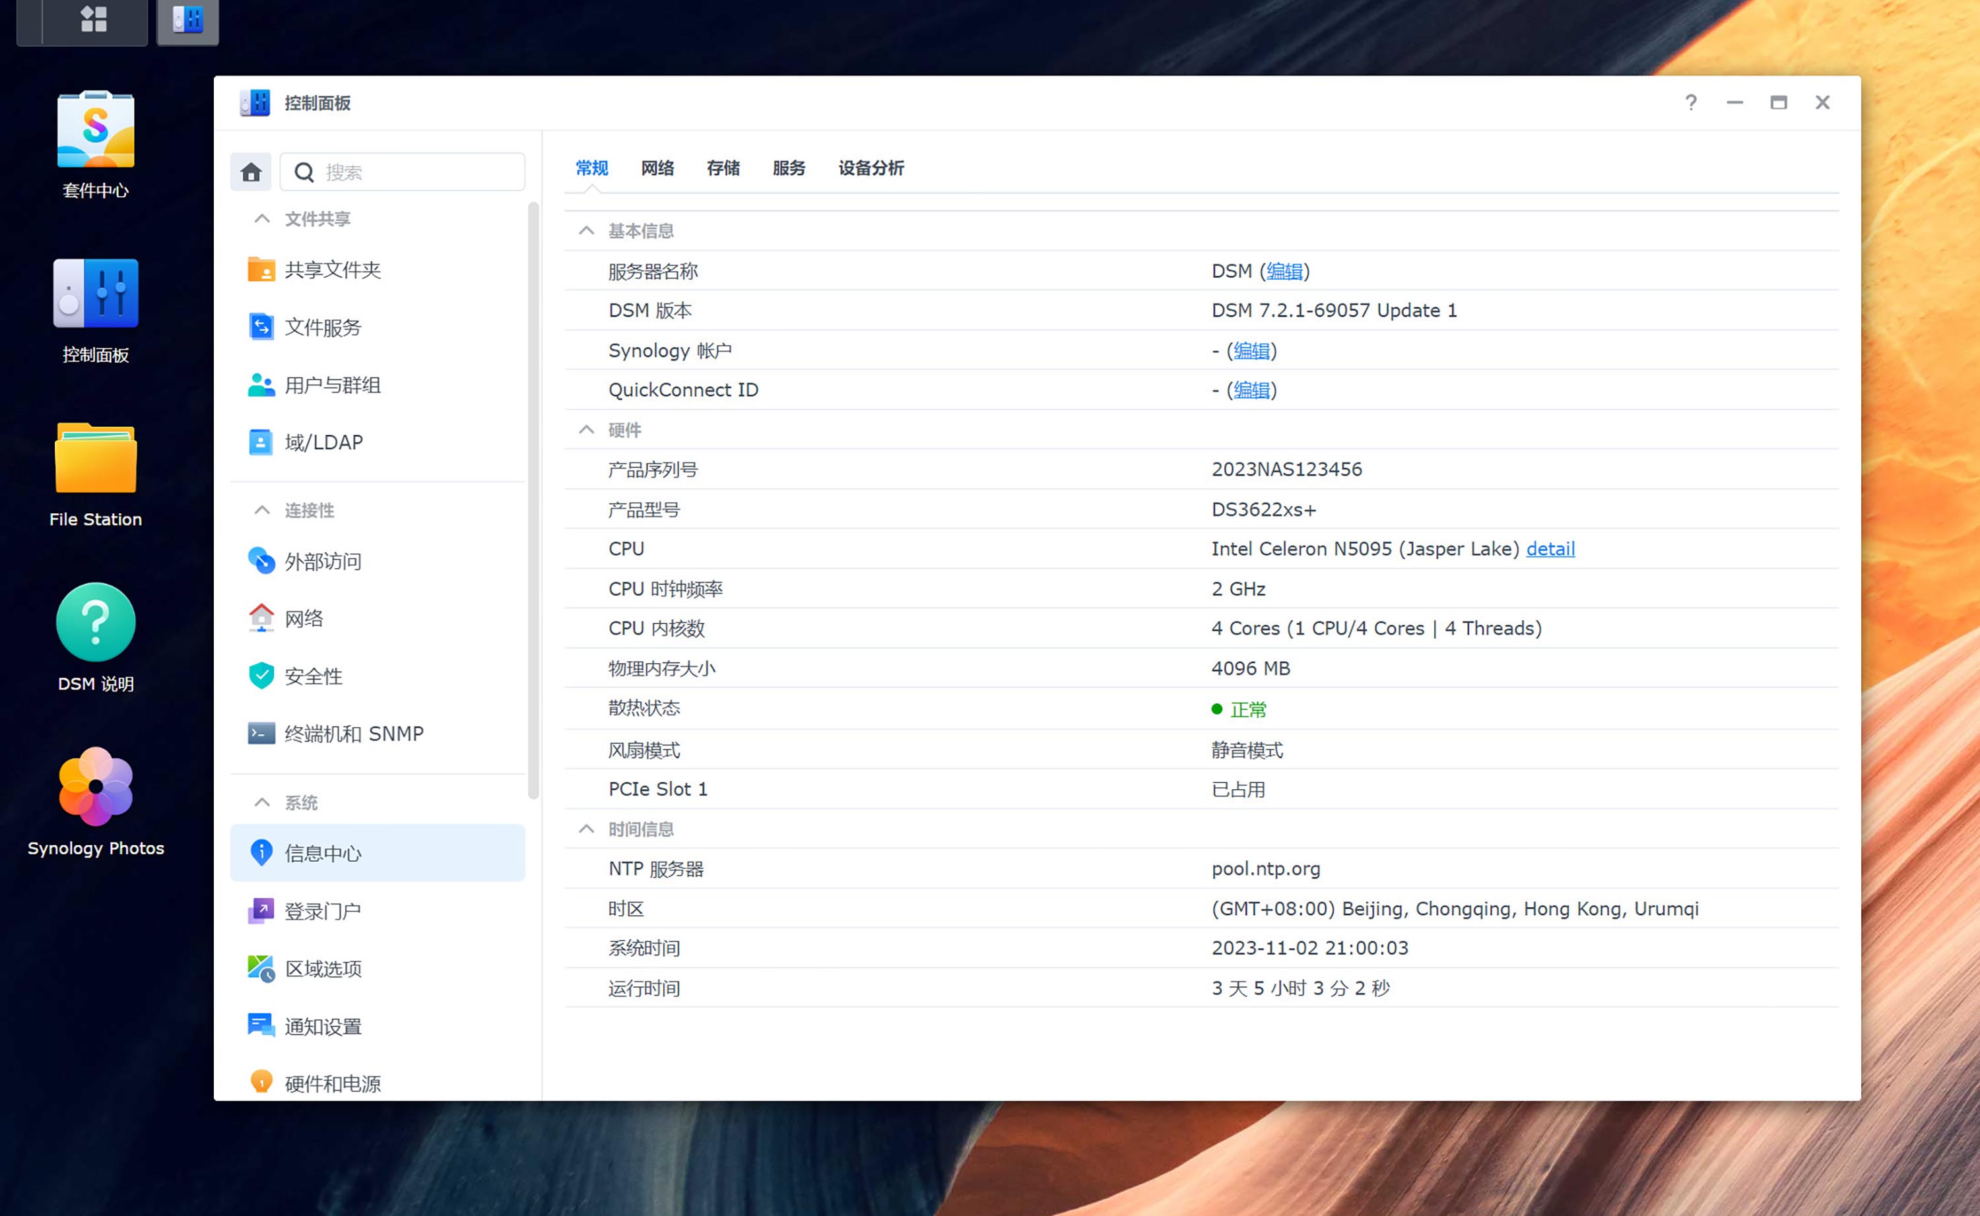Open 登录门户 login portal item
The width and height of the screenshot is (1980, 1216).
coord(377,911)
